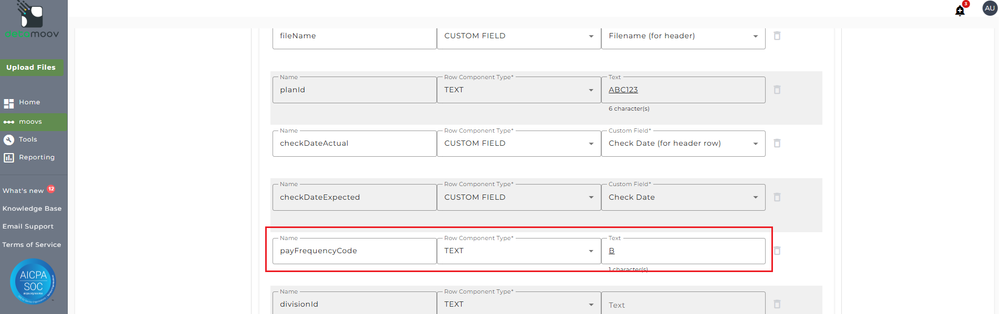Screen dimensions: 1004x314
Task: Click the AICPA SOC badge
Action: (33, 281)
